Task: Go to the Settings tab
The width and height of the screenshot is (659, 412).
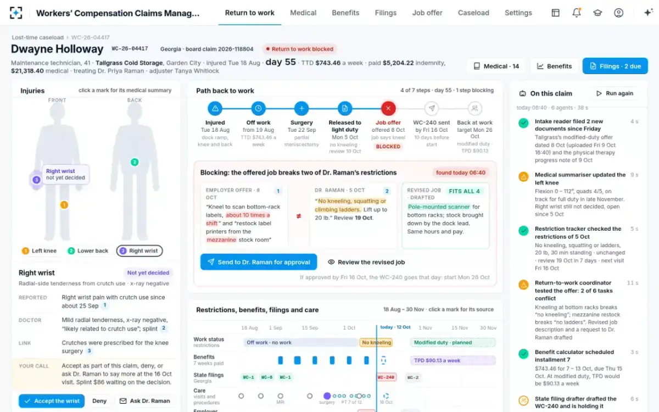Action: (518, 13)
